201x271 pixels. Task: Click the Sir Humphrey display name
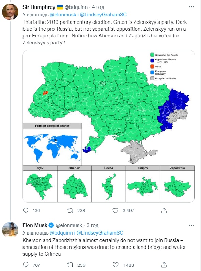pos(39,7)
